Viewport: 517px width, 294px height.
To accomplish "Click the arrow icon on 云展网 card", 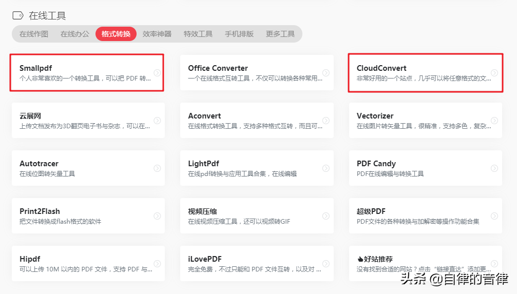I will [x=157, y=120].
